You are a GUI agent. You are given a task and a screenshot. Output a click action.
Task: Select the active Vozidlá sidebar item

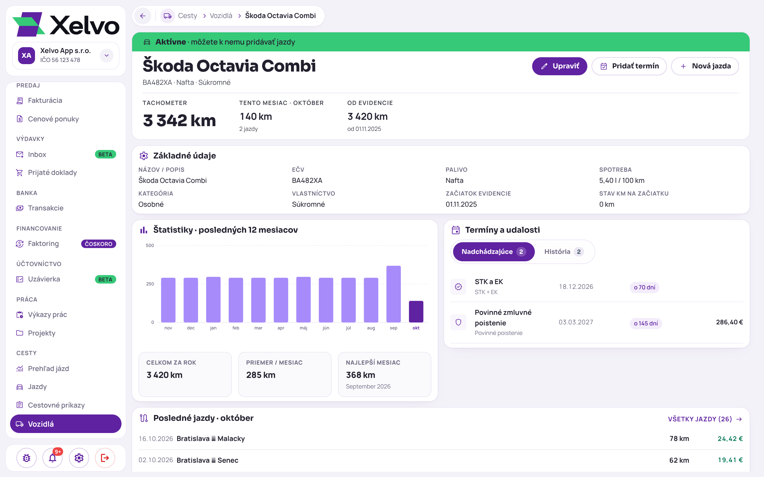66,424
